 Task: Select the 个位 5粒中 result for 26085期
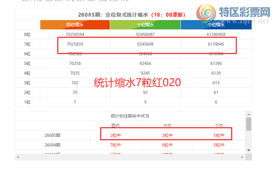tap(219, 135)
